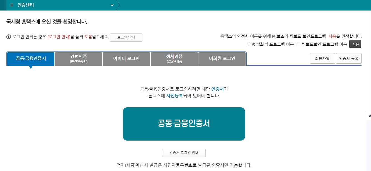Switch to the 아이디 로그인 tab

(126, 59)
